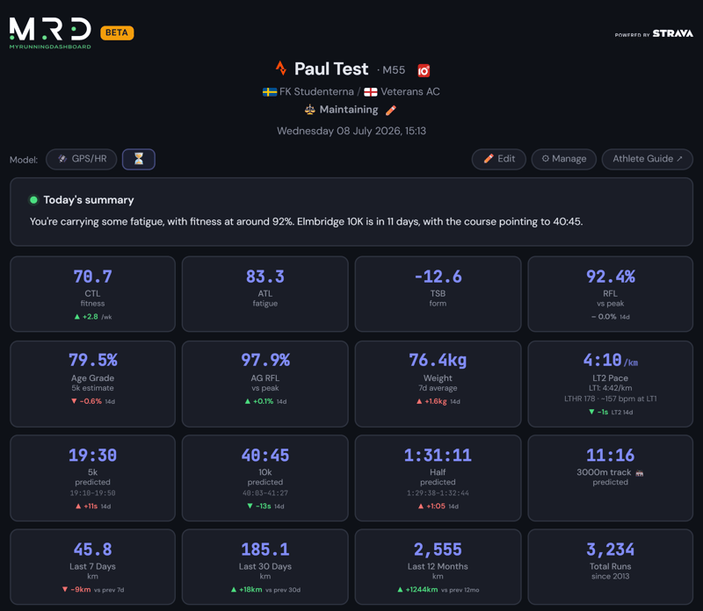Click the Edit button

(499, 159)
